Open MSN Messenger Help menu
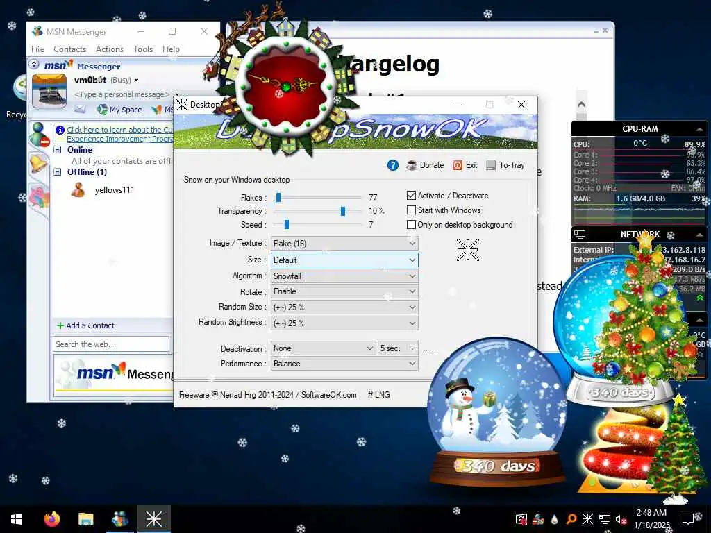This screenshot has height=533, width=711. click(x=171, y=49)
